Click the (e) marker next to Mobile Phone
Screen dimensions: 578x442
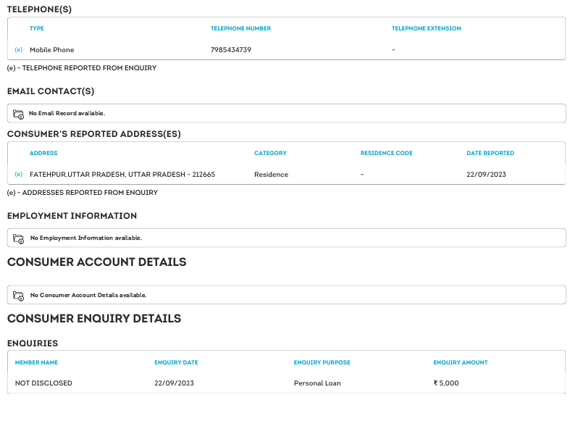[19, 50]
